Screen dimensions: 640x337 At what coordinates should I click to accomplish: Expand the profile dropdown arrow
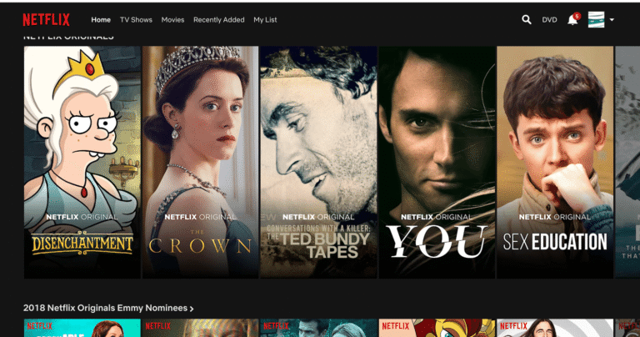612,20
